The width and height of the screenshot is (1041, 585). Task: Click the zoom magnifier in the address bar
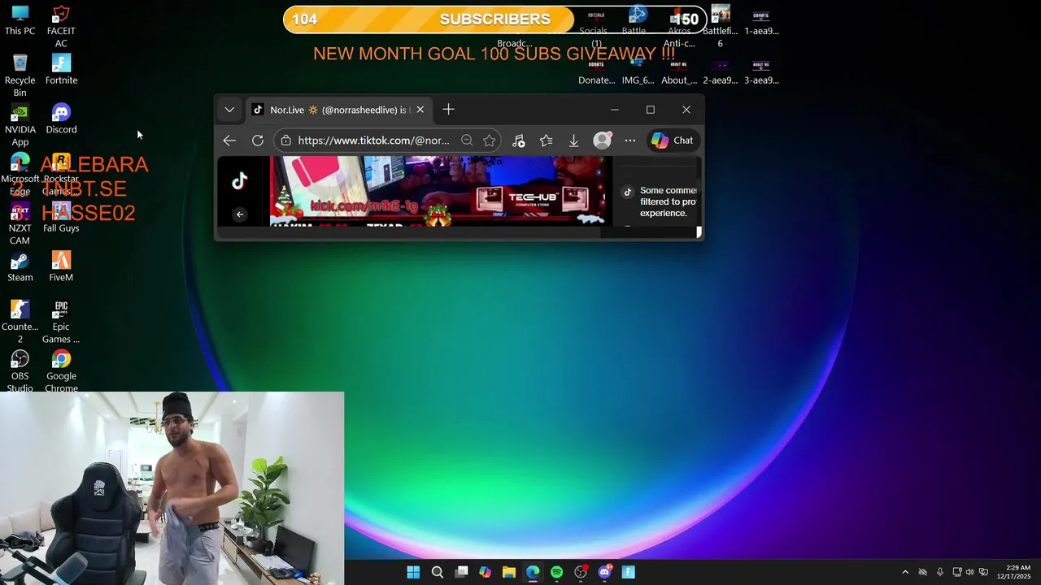[x=467, y=141]
